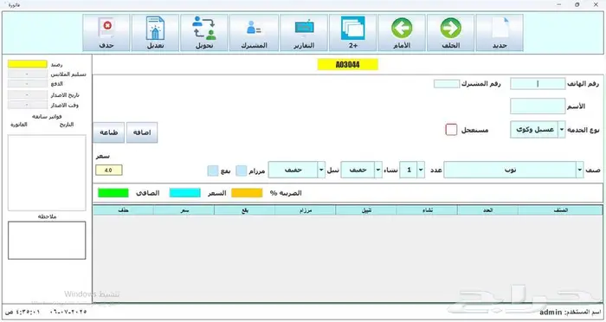Click the تاريخ الاصدار issue date field
The width and height of the screenshot is (606, 322).
tap(28, 94)
